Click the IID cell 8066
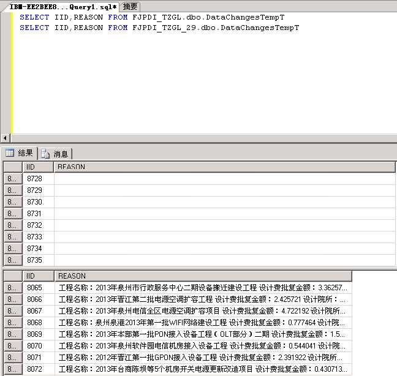This screenshot has height=376, width=397. click(39, 299)
